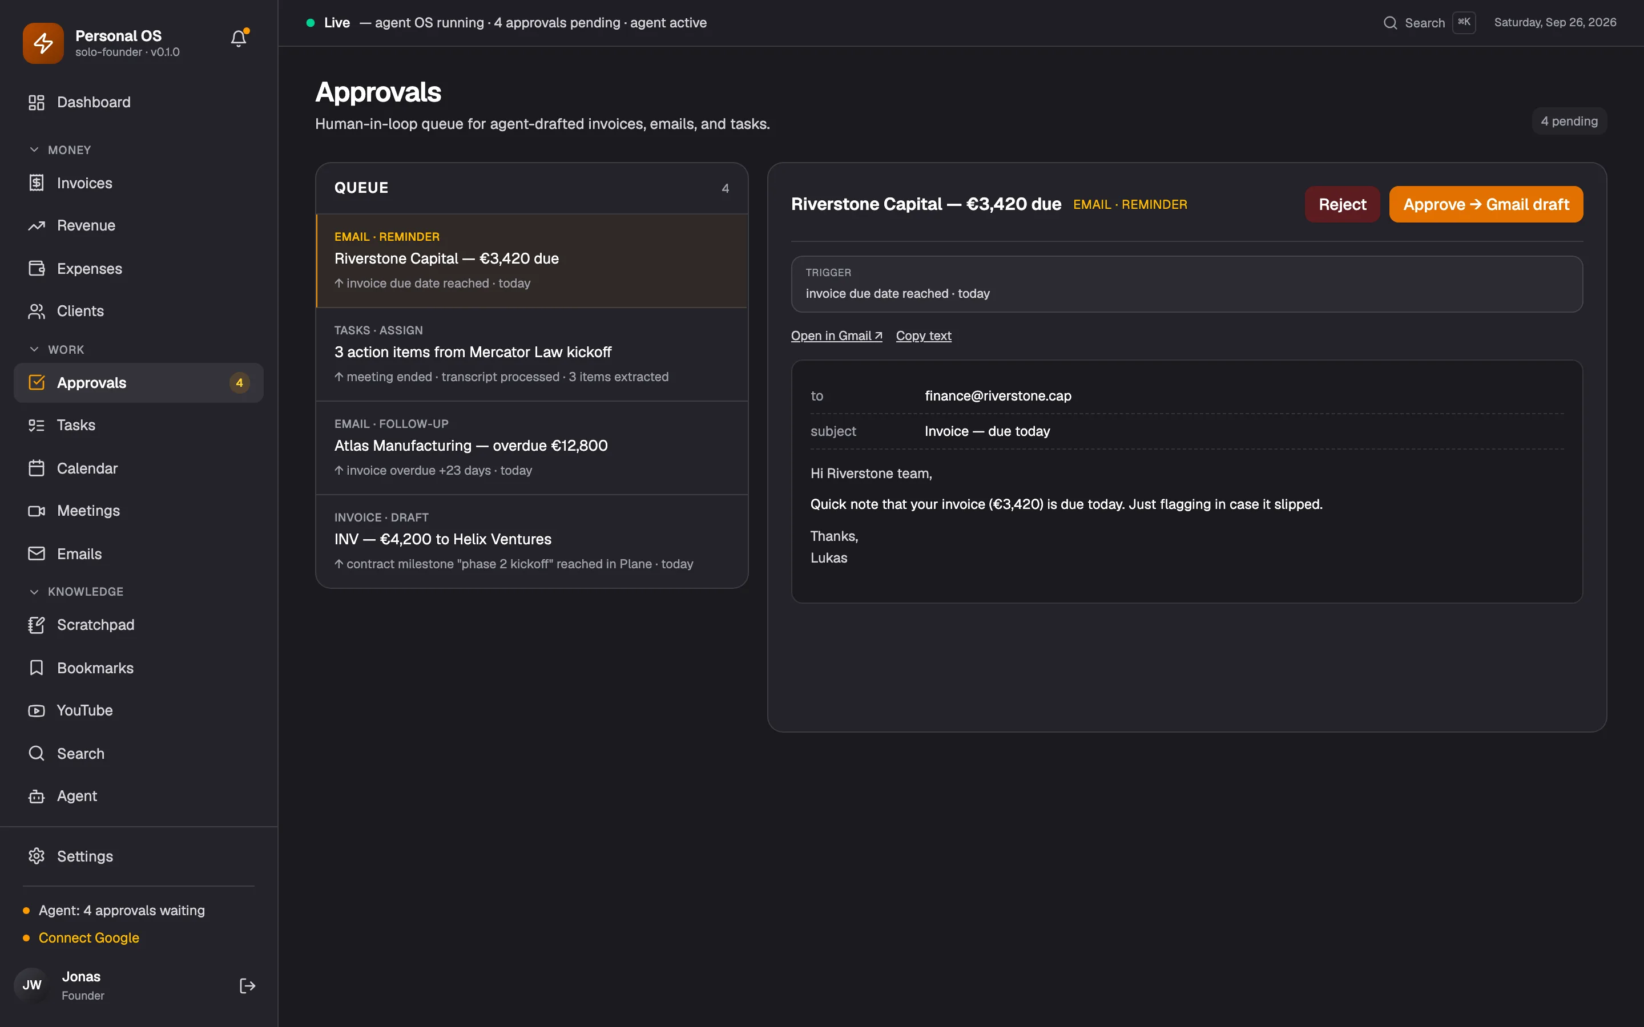Select Riverstone Capital reminder in queue
Image resolution: width=1644 pixels, height=1027 pixels.
coord(532,261)
